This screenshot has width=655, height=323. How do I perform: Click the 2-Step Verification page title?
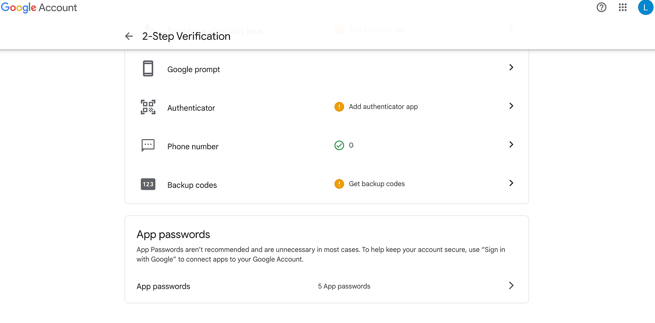(x=186, y=36)
